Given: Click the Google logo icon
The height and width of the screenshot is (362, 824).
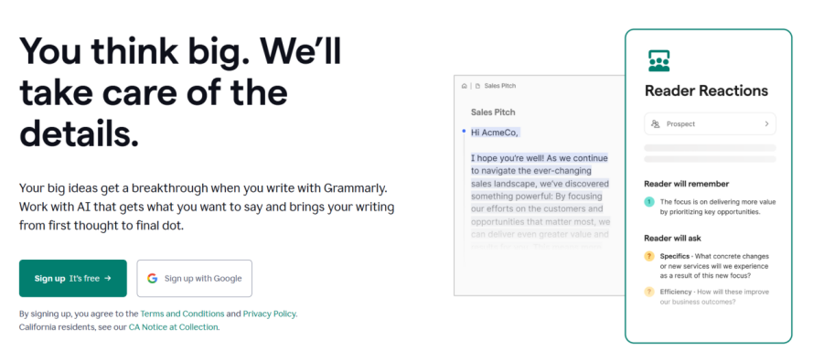Looking at the screenshot, I should pyautogui.click(x=153, y=279).
